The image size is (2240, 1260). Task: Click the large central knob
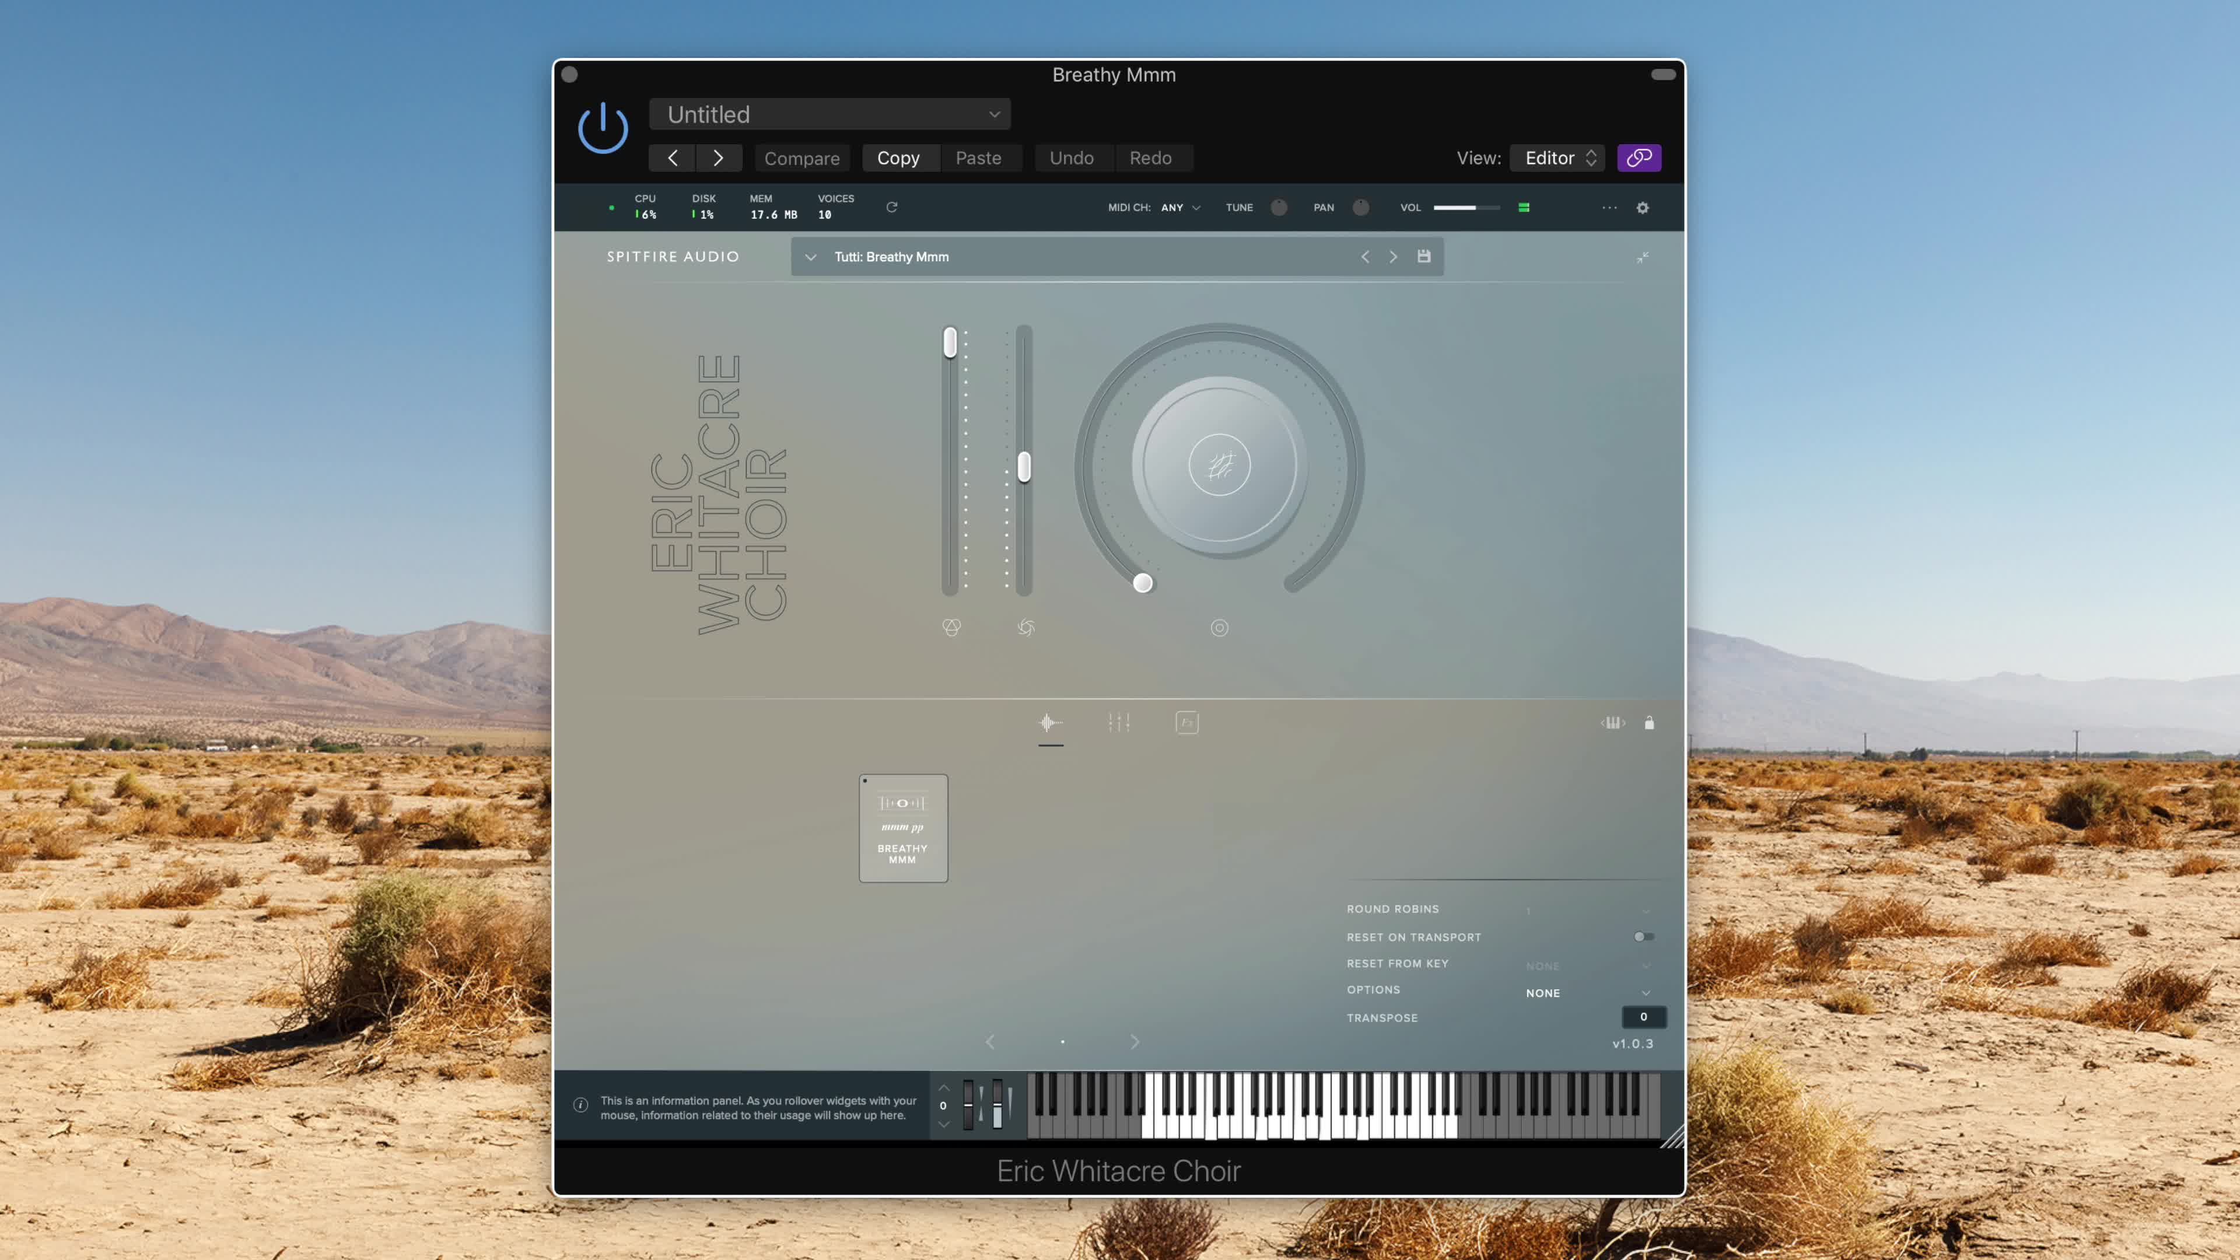pyautogui.click(x=1219, y=466)
